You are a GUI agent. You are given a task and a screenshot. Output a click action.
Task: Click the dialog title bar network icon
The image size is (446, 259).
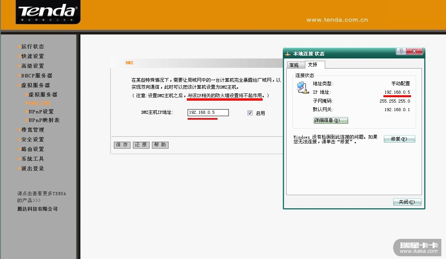pyautogui.click(x=288, y=54)
